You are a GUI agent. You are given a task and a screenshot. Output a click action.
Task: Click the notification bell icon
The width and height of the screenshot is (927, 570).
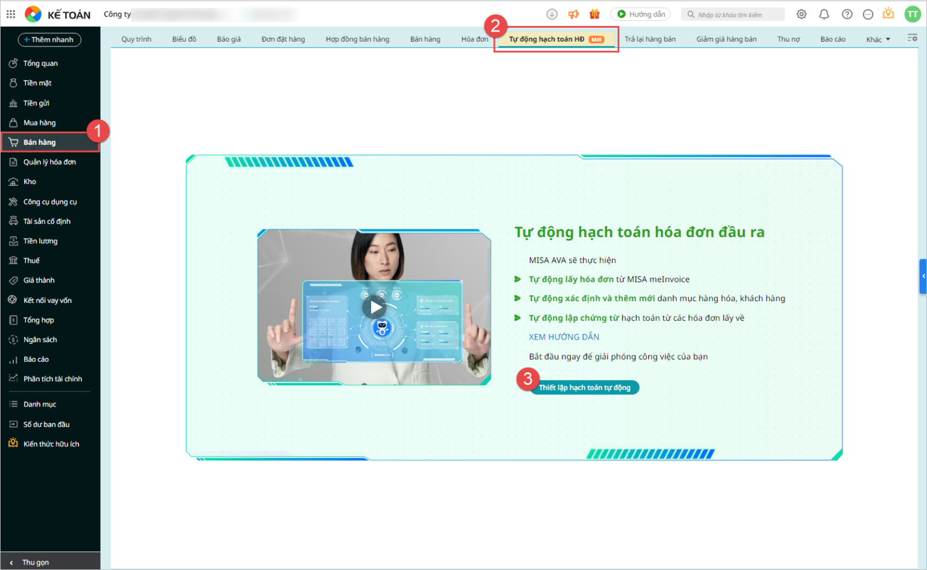[824, 14]
